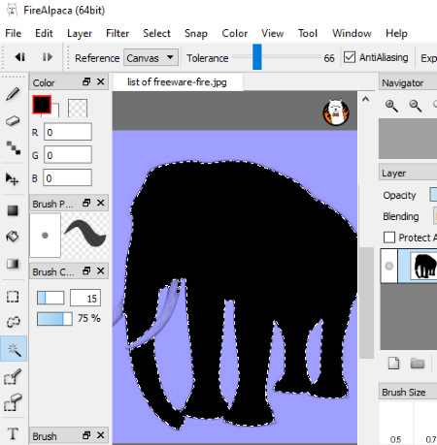Select the Text tool
Image resolution: width=437 pixels, height=445 pixels.
point(13,433)
